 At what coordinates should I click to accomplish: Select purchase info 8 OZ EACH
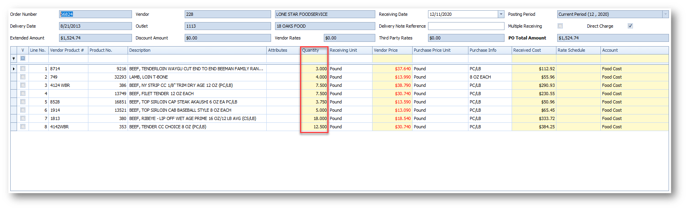489,77
